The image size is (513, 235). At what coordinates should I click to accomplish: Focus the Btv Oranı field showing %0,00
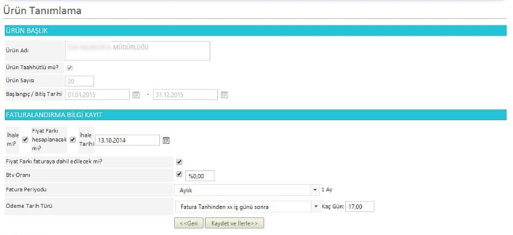(200, 176)
